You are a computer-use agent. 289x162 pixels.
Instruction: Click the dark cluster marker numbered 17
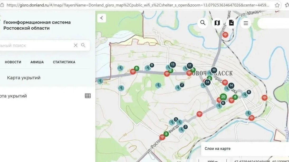pos(190,65)
